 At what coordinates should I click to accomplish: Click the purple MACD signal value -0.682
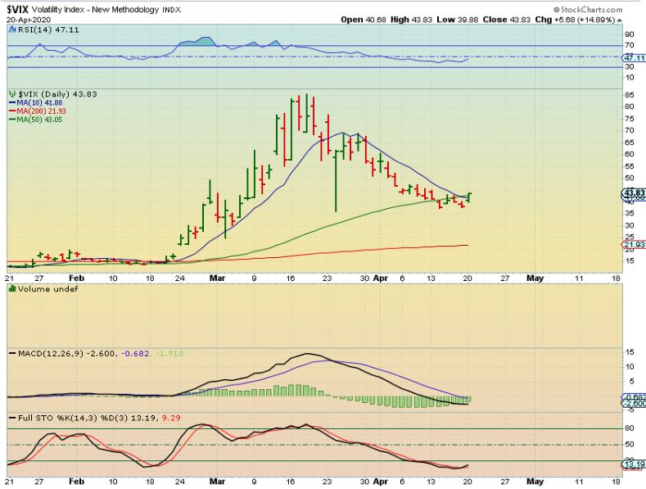[x=135, y=353]
